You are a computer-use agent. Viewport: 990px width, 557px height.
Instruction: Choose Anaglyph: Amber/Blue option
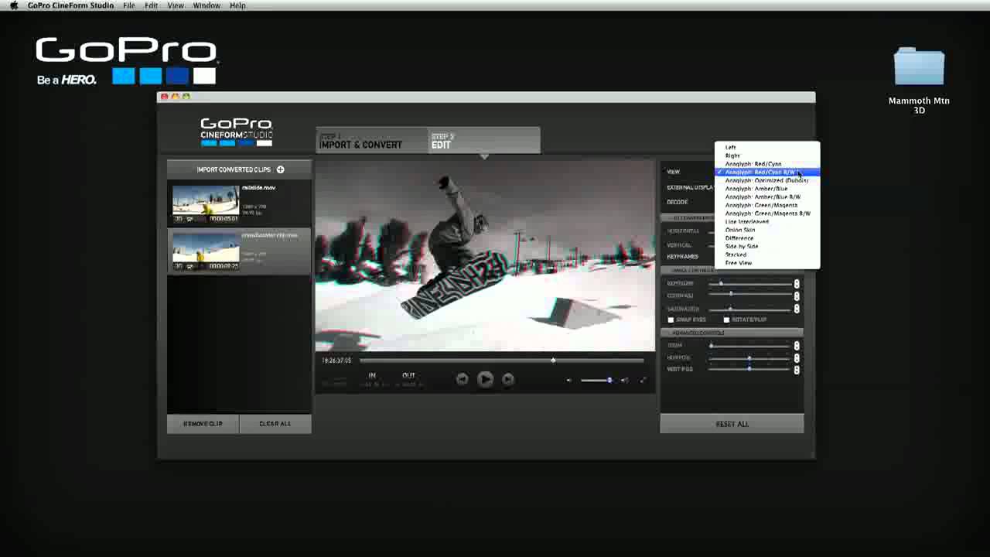(767, 189)
